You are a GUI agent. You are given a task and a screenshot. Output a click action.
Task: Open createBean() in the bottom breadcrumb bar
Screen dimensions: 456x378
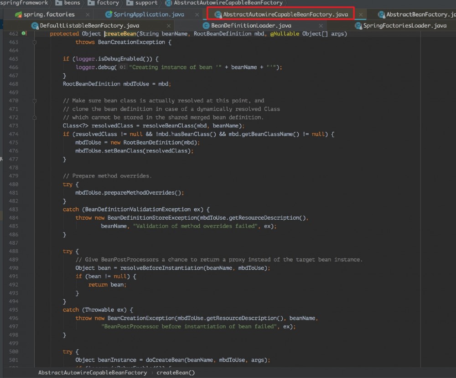coord(176,372)
